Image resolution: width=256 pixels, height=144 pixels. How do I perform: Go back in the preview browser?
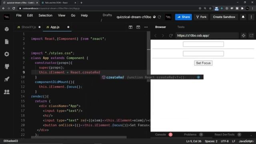coord(156,36)
